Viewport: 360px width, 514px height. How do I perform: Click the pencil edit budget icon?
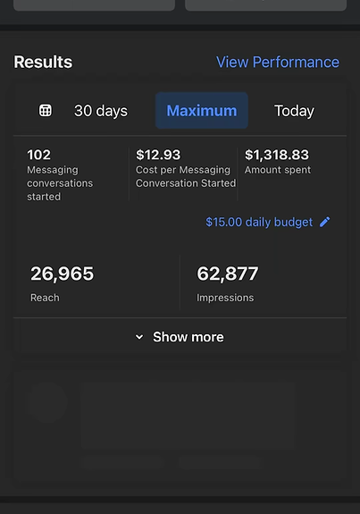pyautogui.click(x=324, y=222)
